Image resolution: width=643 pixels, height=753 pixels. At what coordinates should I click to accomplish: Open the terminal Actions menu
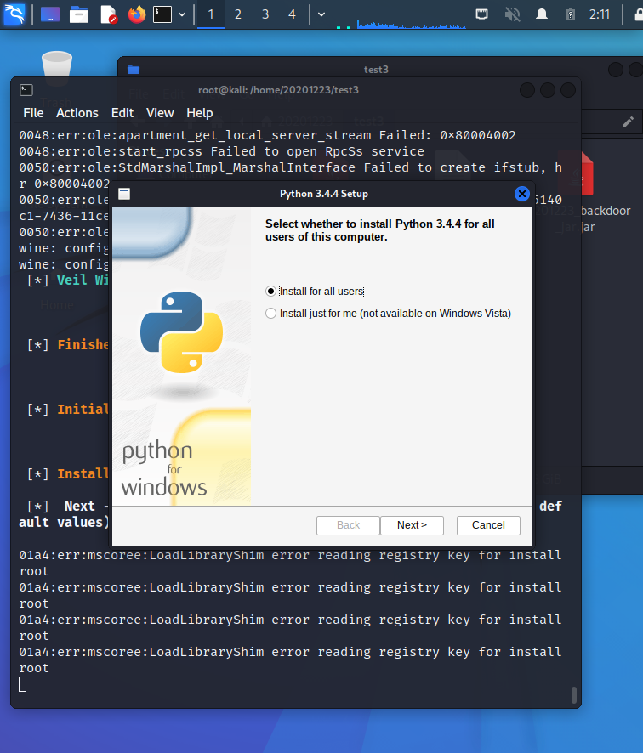[x=77, y=113]
